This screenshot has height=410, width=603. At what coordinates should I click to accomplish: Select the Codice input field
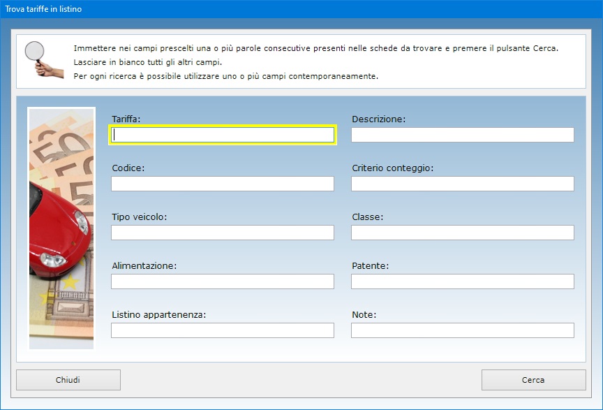[223, 184]
